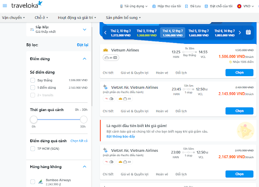Image resolution: width=259 pixels, height=187 pixels.
Task: Open Đặt chỗ của tôi bookings icon
Action: 206,7
